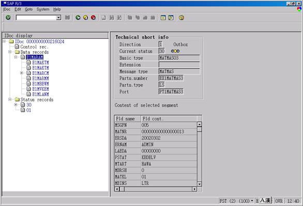Viewport: 303px width, 206px height.
Task: Click the First page icon
Action: pyautogui.click(x=130, y=18)
